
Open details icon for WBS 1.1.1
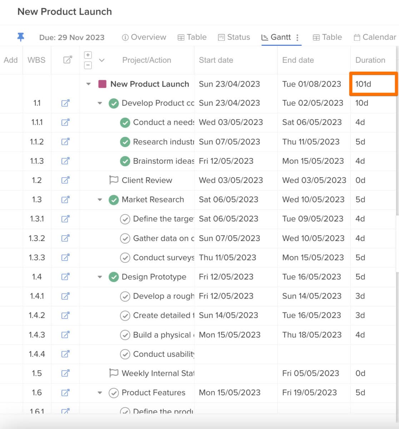[65, 122]
